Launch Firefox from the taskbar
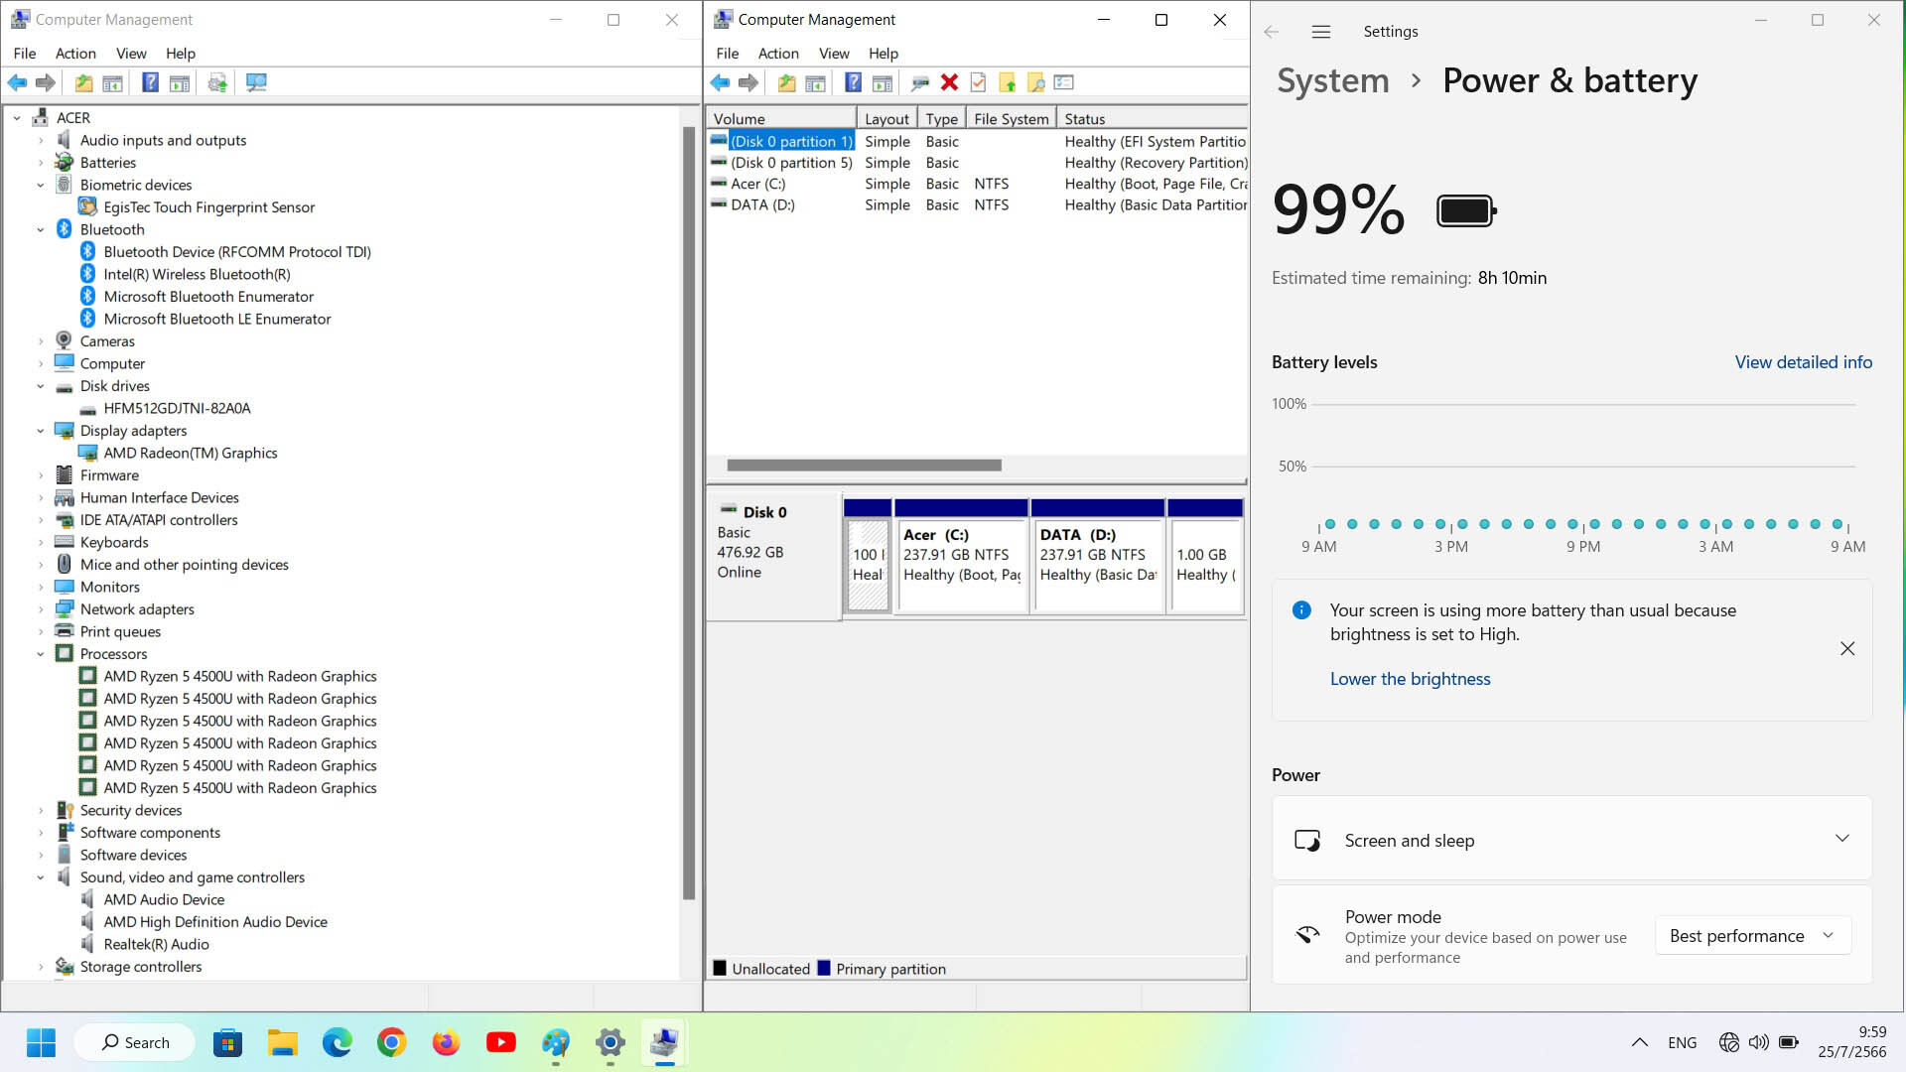The height and width of the screenshot is (1072, 1906). click(447, 1042)
